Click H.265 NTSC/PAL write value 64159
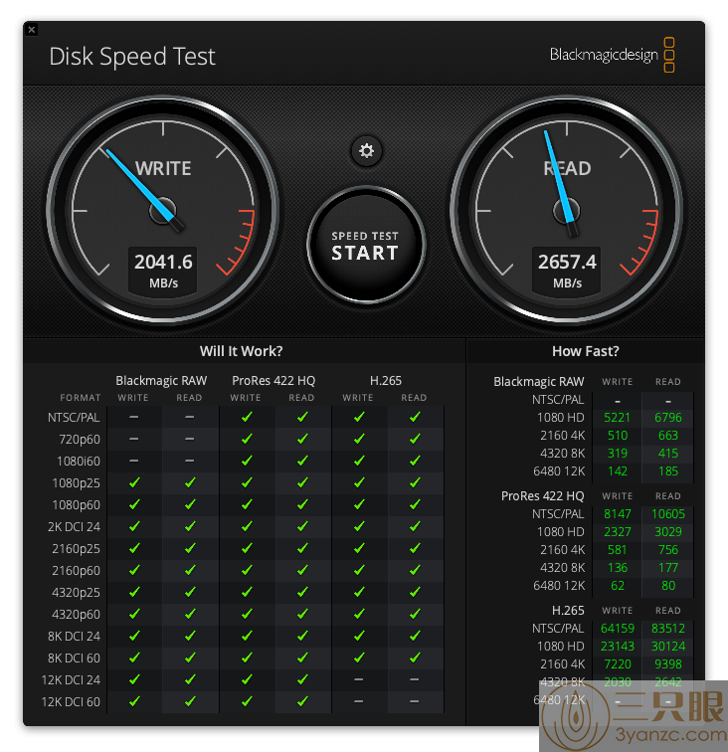This screenshot has width=728, height=752. 618,629
